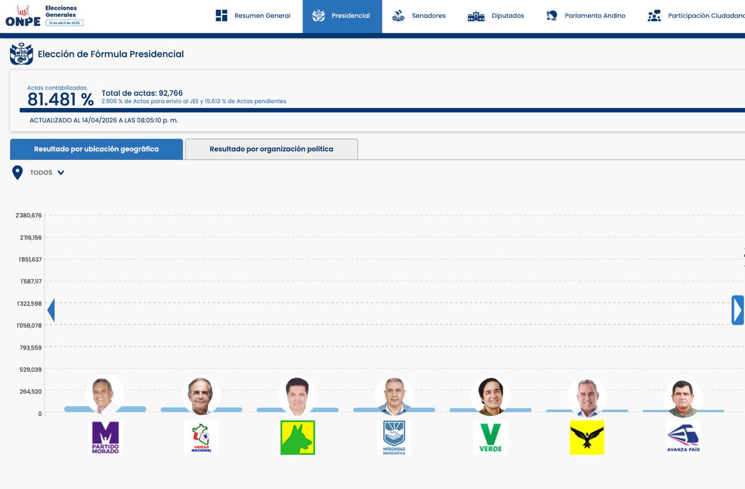
Task: Click the Verde party logo
Action: pos(490,437)
